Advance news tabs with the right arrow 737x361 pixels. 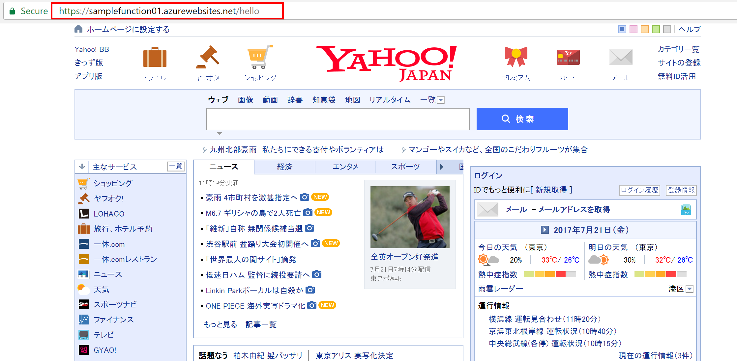(442, 167)
